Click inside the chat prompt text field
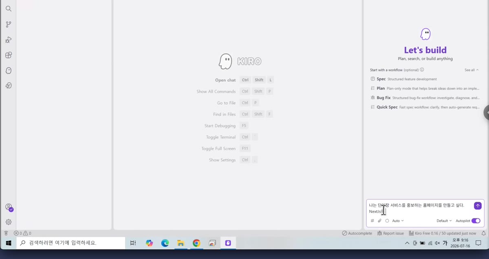The width and height of the screenshot is (489, 259). tap(420, 208)
